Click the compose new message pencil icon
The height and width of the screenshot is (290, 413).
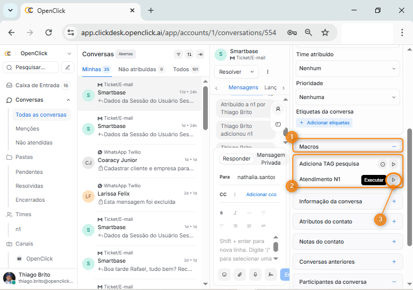tap(68, 67)
